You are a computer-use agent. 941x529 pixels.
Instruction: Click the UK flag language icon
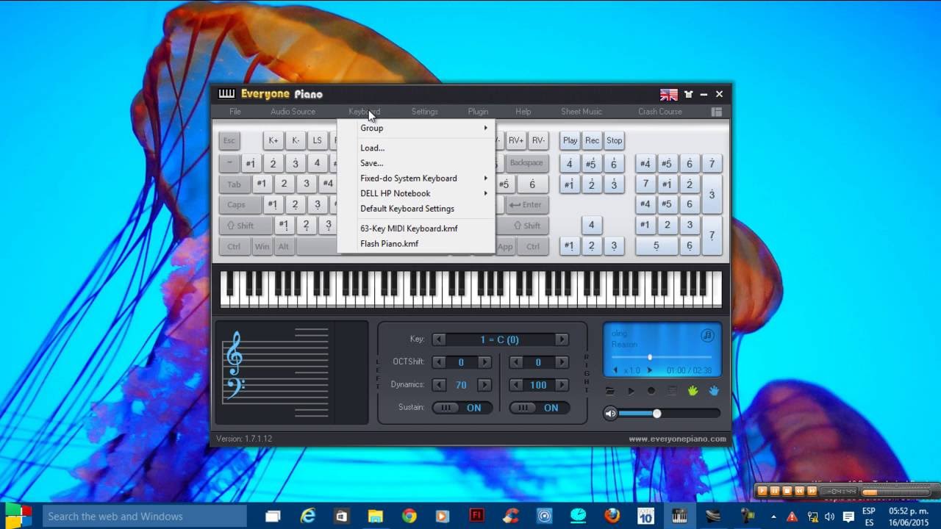tap(669, 94)
